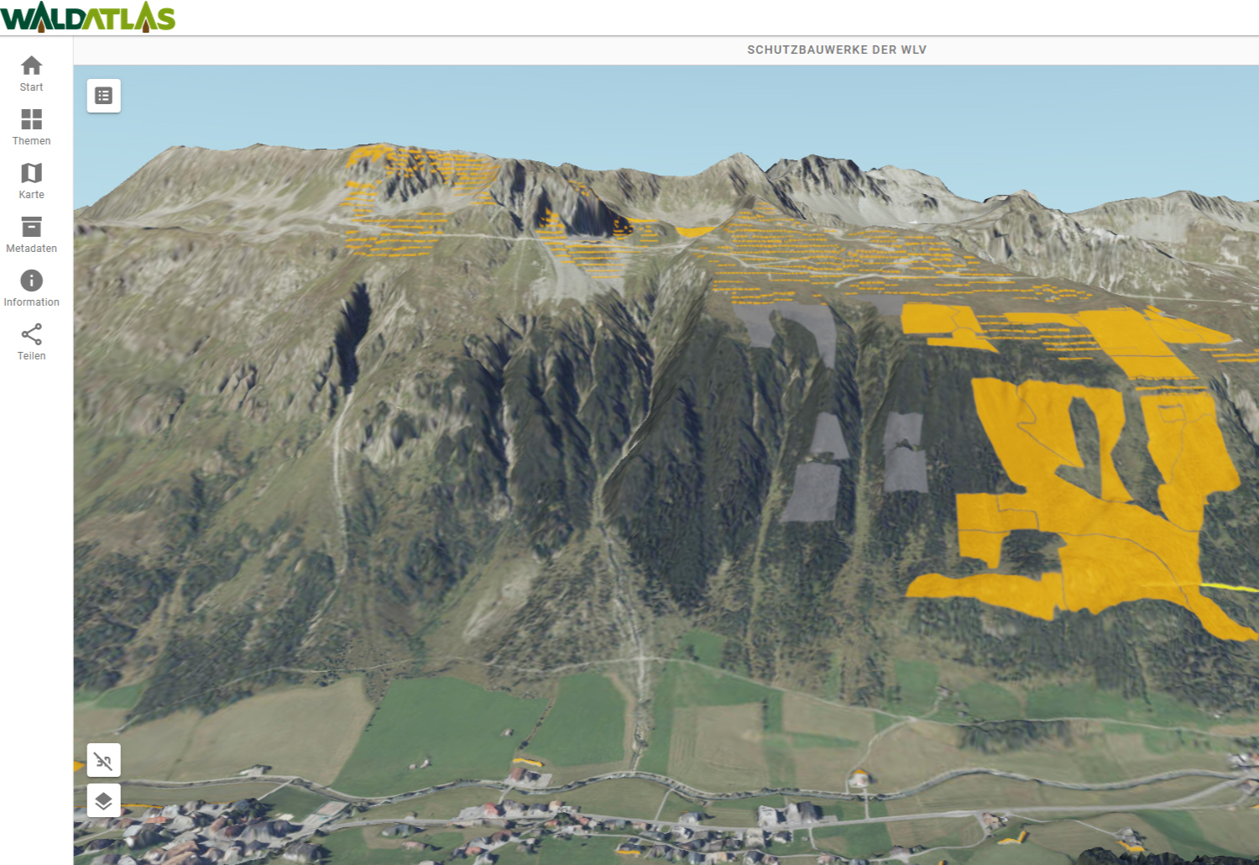This screenshot has height=865, width=1259.
Task: Click the bright yellow line at right edge
Action: point(1230,587)
